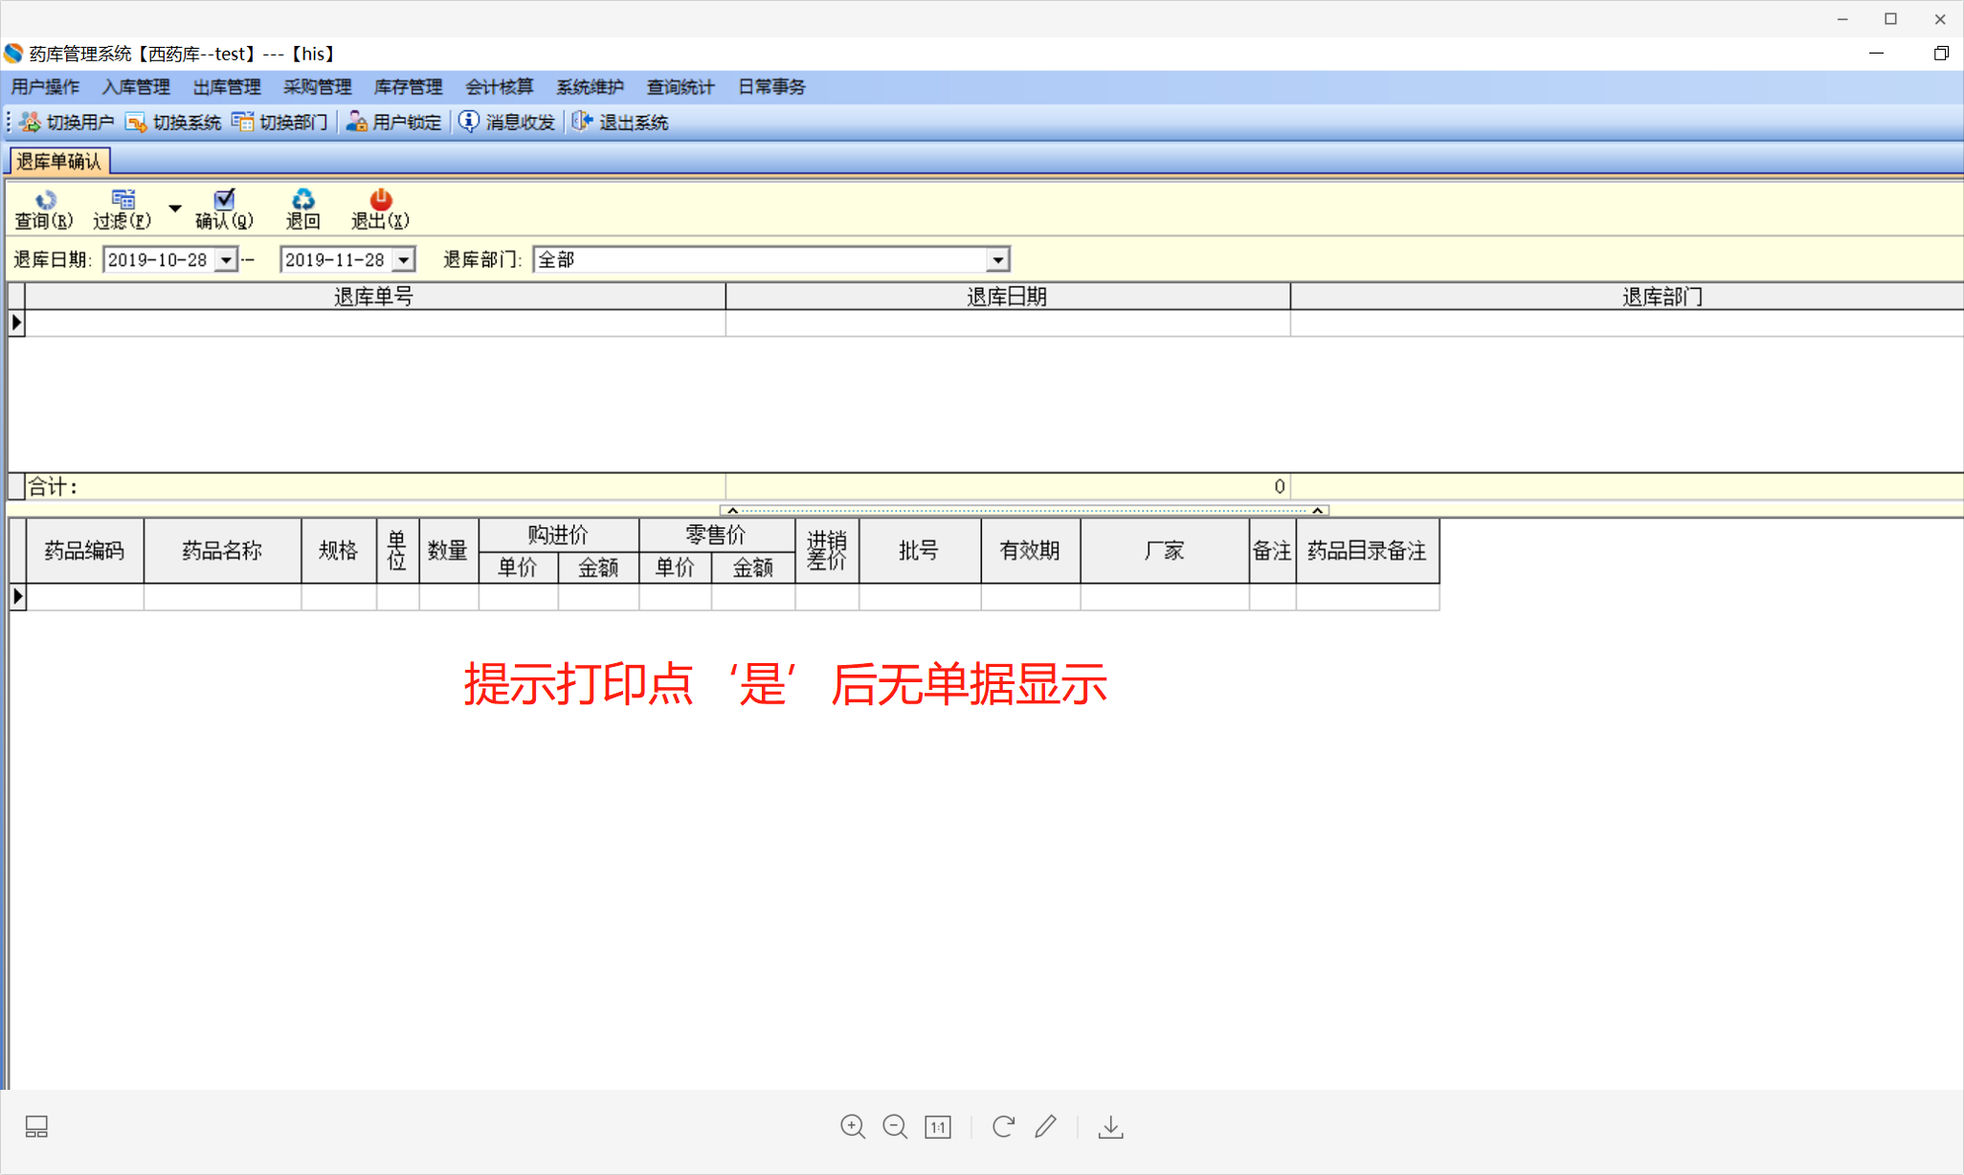
Task: Click the red 退出(X) power icon
Action: point(380,200)
